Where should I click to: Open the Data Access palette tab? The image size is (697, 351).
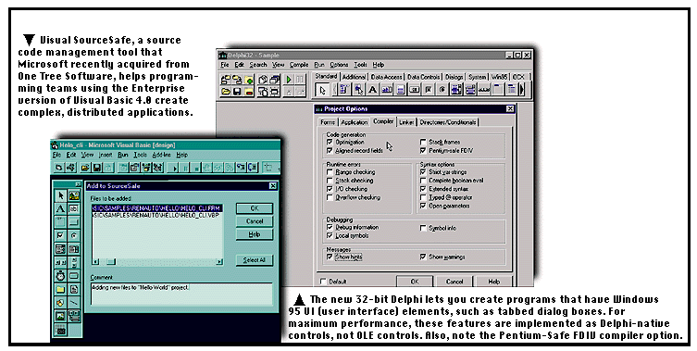[x=386, y=77]
